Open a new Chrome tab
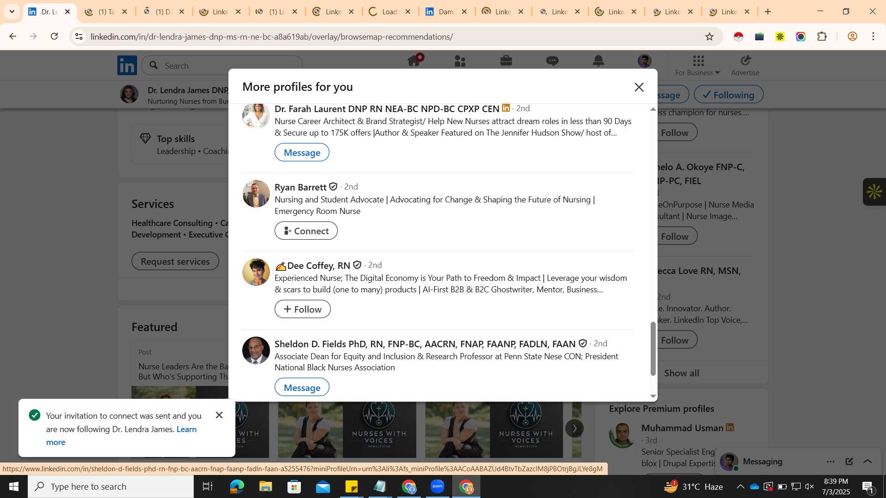Image resolution: width=886 pixels, height=498 pixels. [768, 12]
